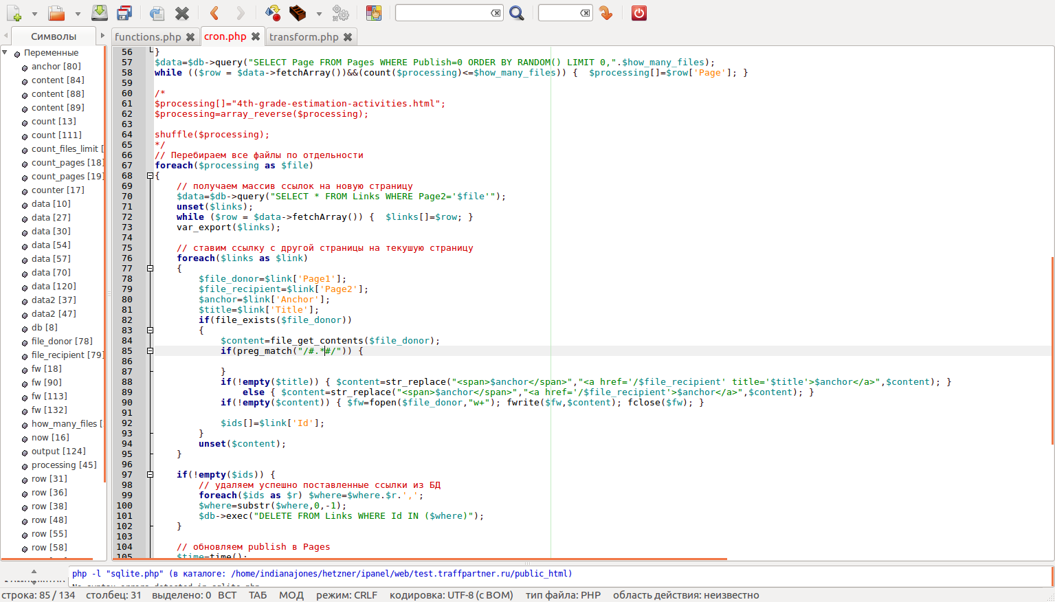Switch to the cron.php tab

coord(225,36)
